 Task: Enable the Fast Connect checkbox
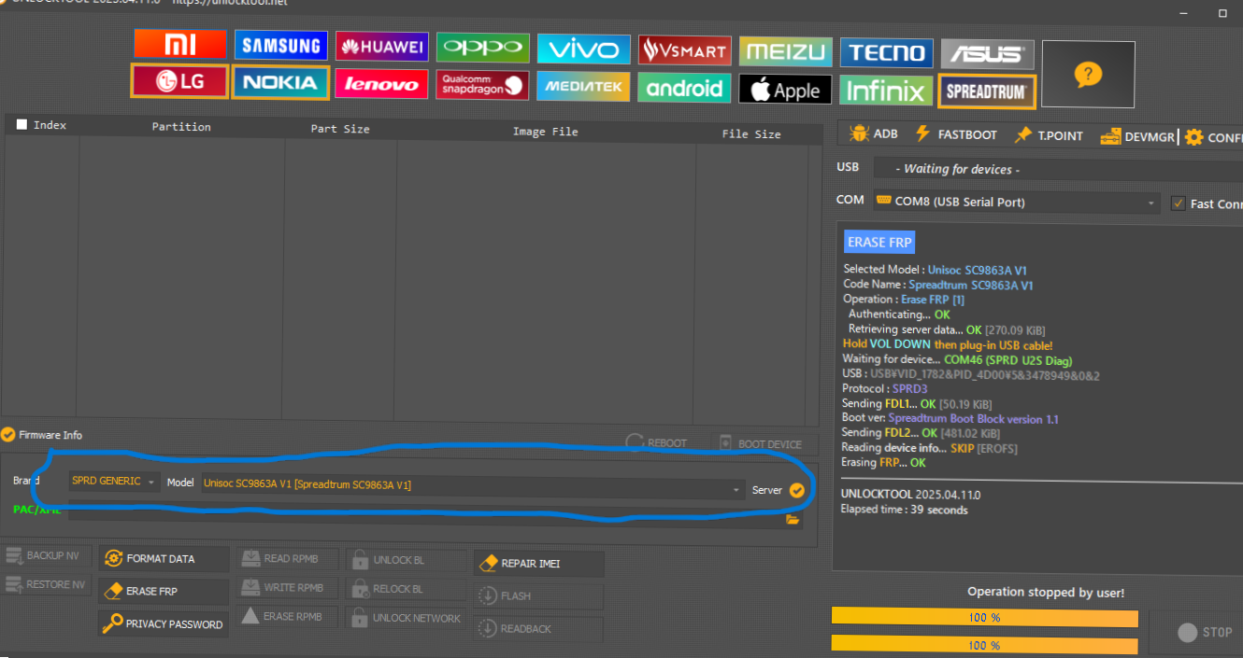[1179, 203]
